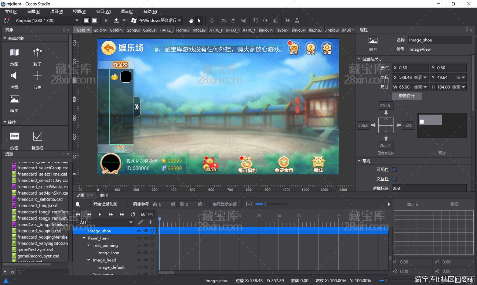Click the image 图片 icon in properties panel
The width and height of the screenshot is (477, 285).
tap(373, 40)
